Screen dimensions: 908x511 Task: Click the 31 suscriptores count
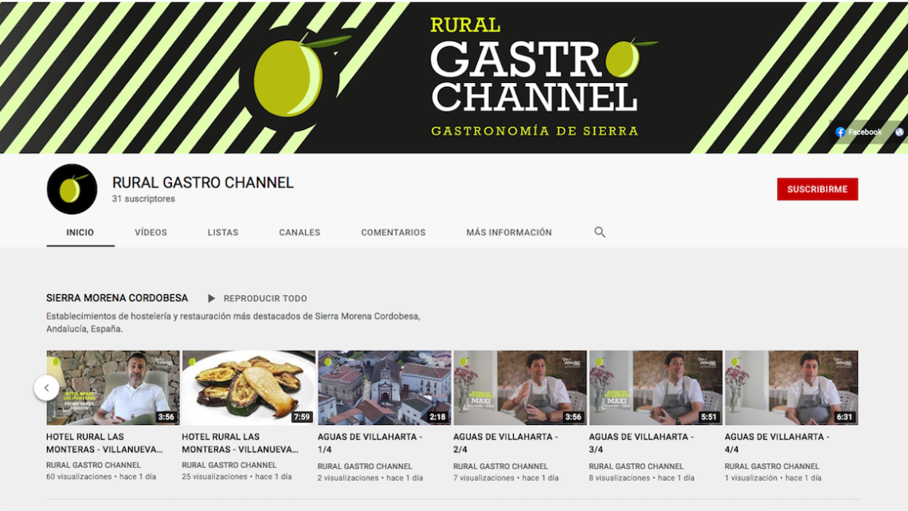[143, 199]
